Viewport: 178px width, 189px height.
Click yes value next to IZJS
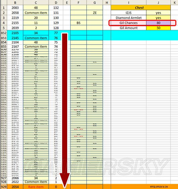(x=158, y=13)
